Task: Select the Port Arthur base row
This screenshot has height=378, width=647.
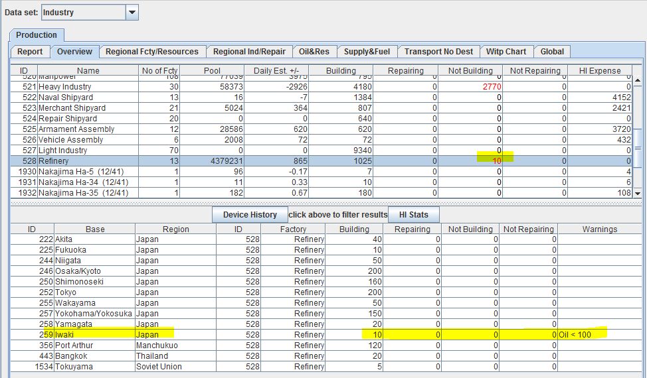Action: coord(326,346)
